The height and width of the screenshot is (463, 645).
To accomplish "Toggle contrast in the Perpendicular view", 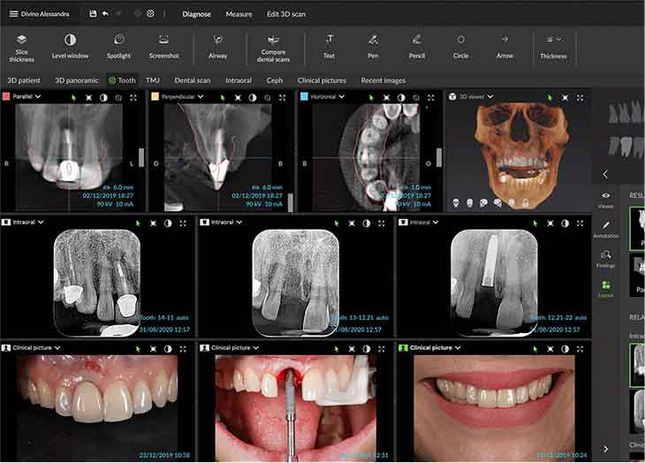I will [253, 98].
